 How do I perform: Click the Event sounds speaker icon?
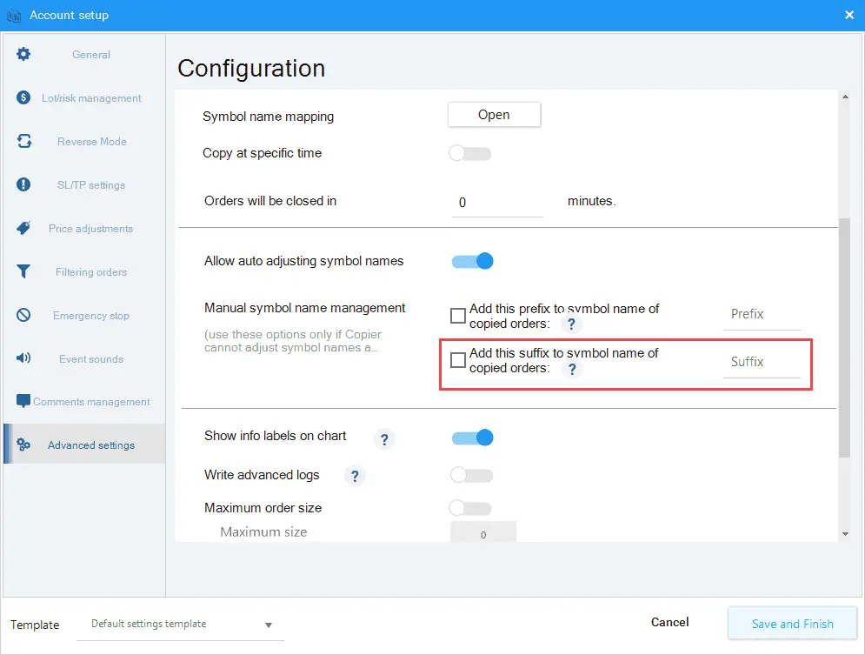tap(23, 358)
